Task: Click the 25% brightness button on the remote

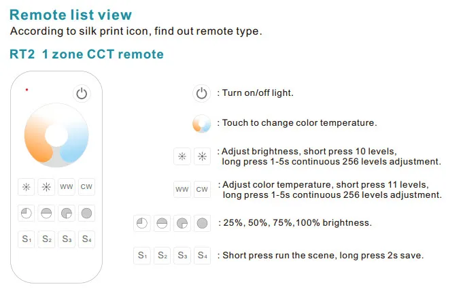Action: (x=27, y=213)
